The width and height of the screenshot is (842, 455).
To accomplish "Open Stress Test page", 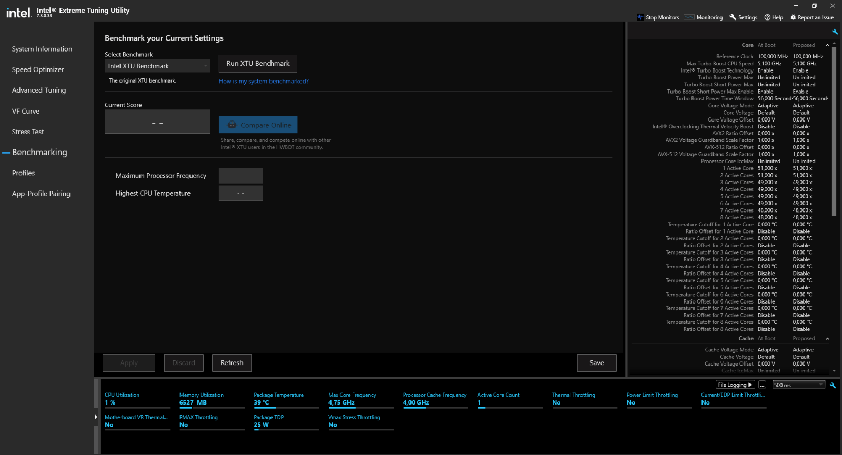I will click(28, 132).
